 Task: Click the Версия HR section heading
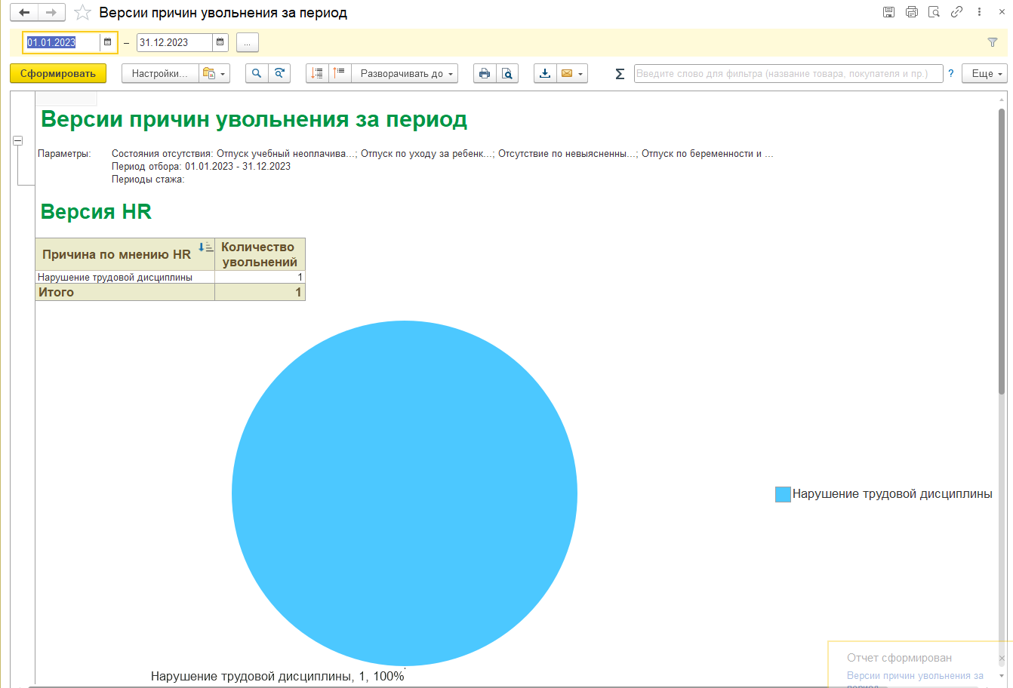[x=96, y=212]
